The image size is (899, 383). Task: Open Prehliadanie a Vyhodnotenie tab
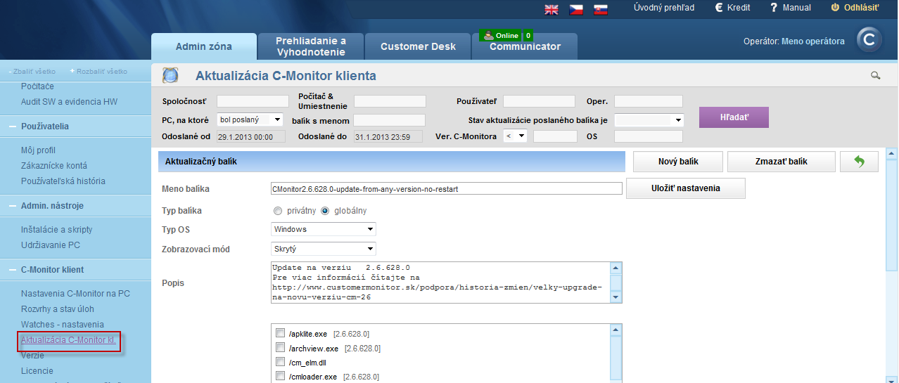pos(311,46)
